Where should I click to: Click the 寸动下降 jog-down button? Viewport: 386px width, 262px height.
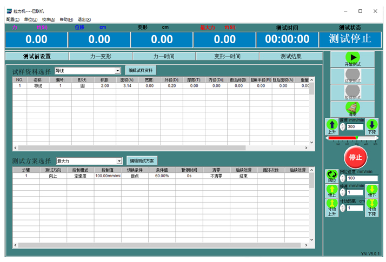372,207
